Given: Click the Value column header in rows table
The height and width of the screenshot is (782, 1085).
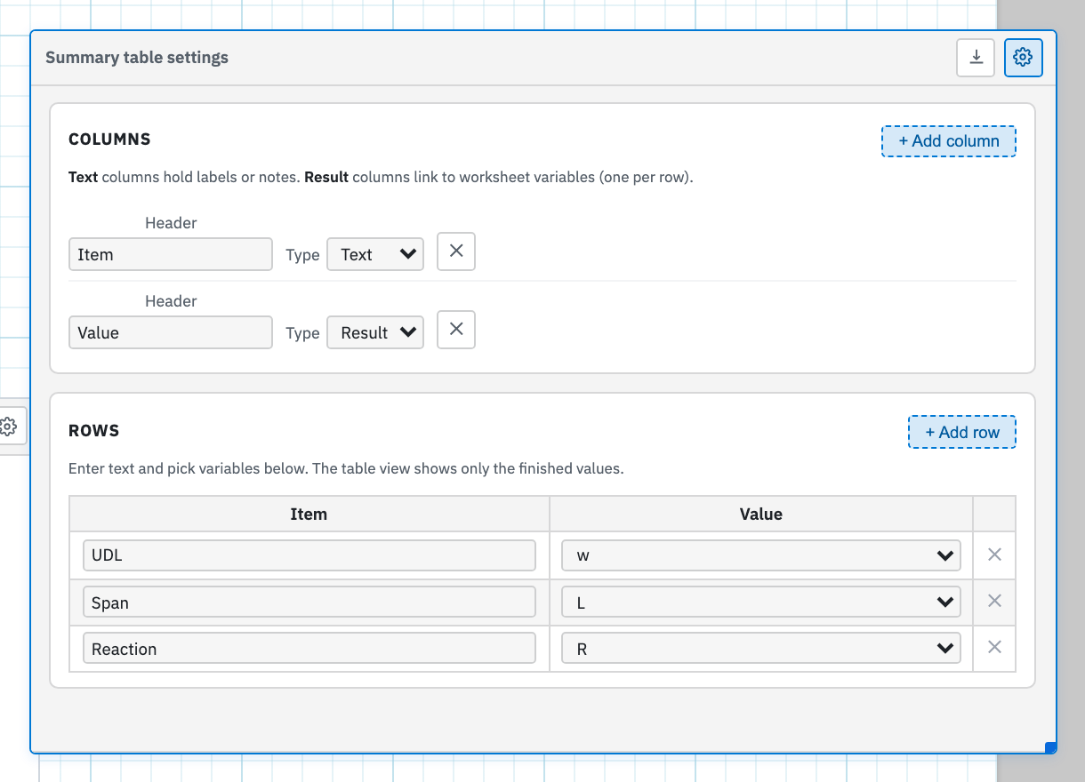Looking at the screenshot, I should click(x=761, y=514).
